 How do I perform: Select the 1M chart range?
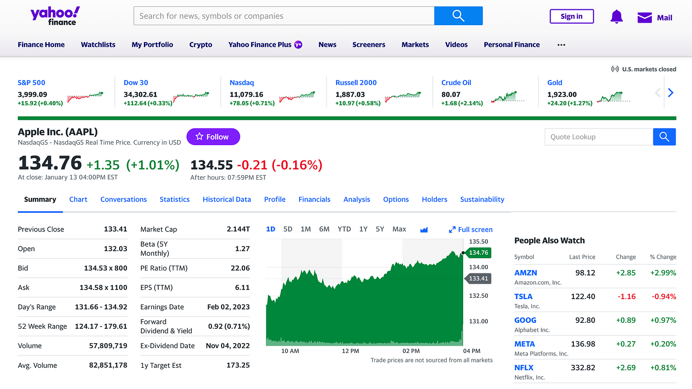(x=305, y=229)
